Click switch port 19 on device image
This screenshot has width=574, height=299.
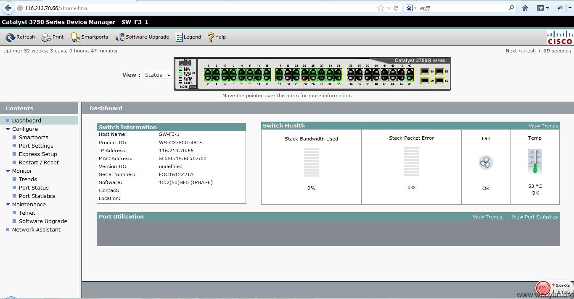point(288,72)
